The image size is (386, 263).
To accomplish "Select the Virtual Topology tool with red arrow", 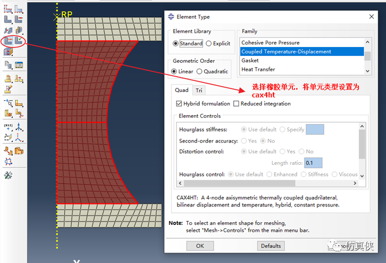I will point(19,79).
